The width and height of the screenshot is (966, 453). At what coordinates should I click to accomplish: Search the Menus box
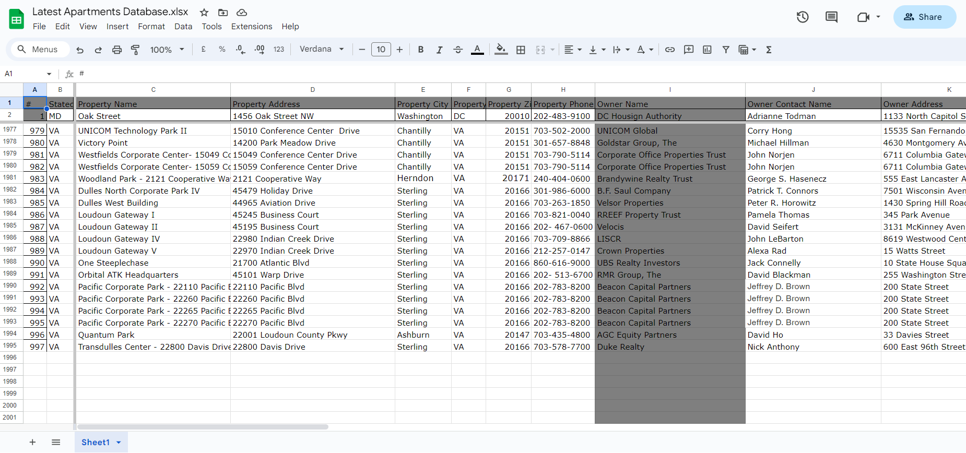(x=39, y=50)
